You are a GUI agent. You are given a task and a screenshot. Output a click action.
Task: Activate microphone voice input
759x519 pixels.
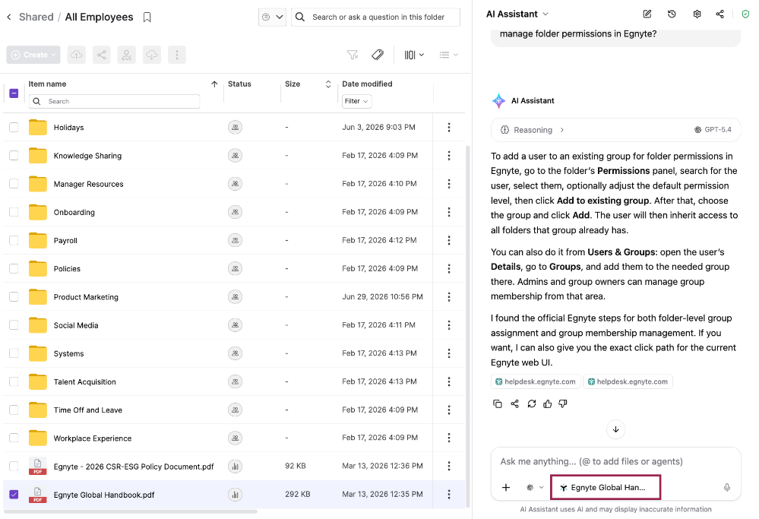click(x=726, y=488)
